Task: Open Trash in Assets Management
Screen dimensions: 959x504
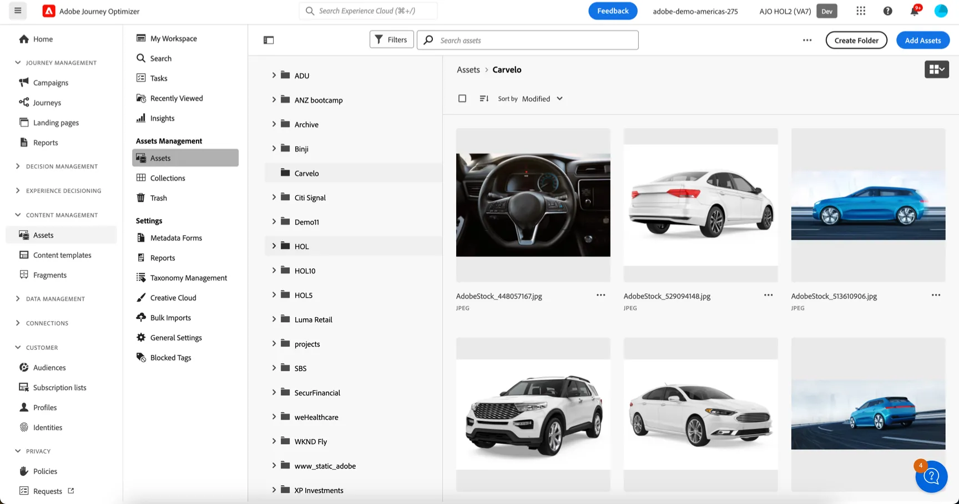Action: click(x=158, y=198)
